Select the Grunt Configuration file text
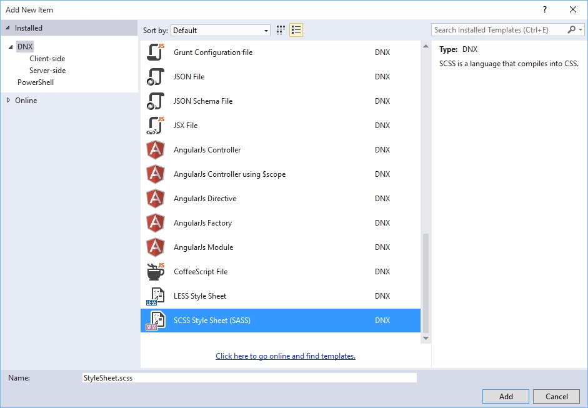The height and width of the screenshot is (408, 588). 213,52
